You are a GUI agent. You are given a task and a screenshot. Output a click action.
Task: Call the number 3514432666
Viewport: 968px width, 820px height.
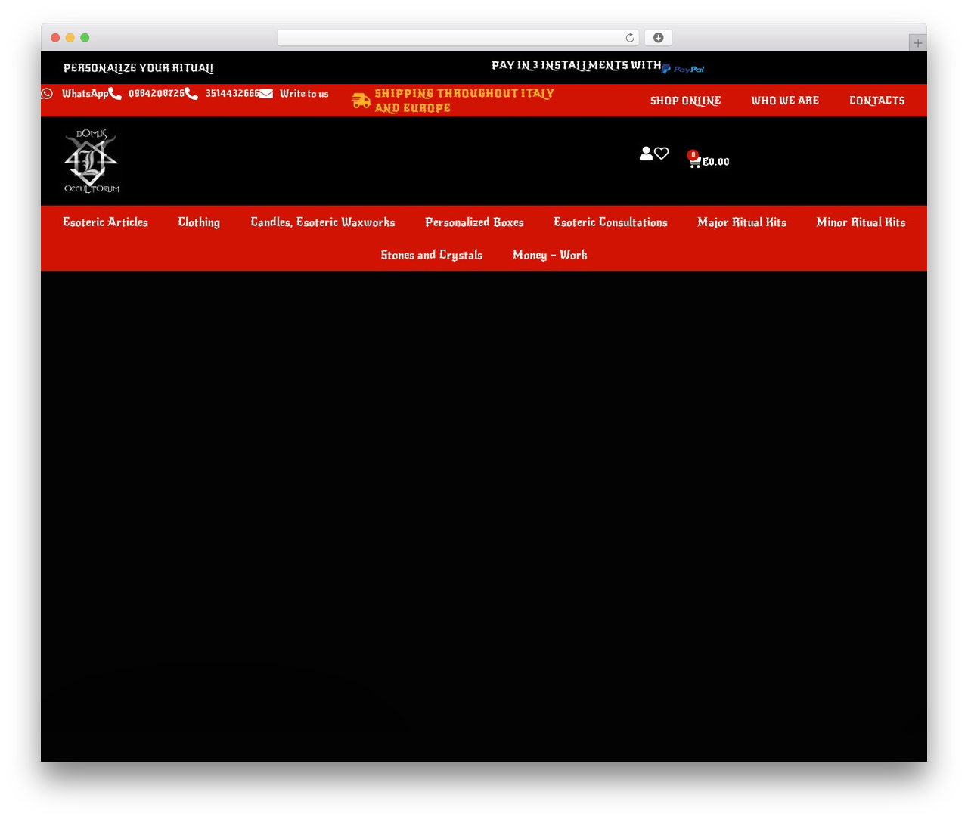232,93
